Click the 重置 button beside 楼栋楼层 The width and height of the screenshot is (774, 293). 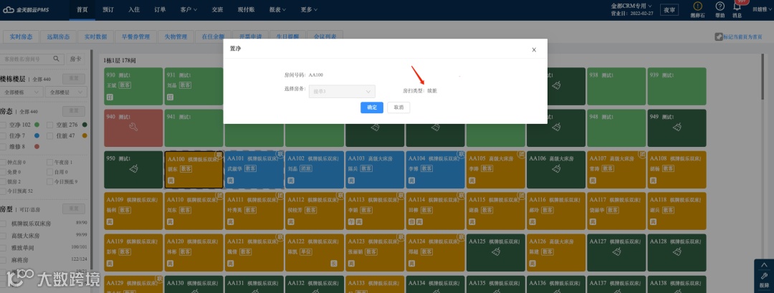74,78
